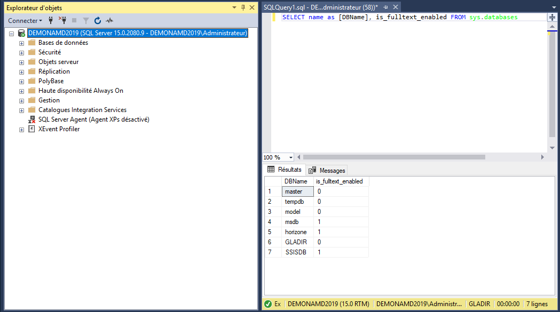Screen dimensions: 560x312
Task: Click the filter funnel icon in Object Explorer
Action: (86, 20)
